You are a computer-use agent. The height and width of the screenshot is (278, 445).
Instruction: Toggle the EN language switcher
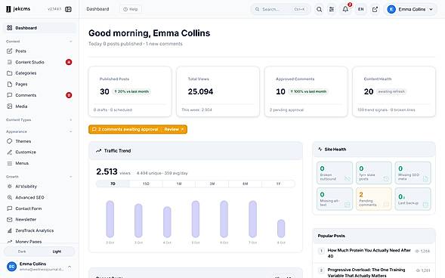point(360,9)
